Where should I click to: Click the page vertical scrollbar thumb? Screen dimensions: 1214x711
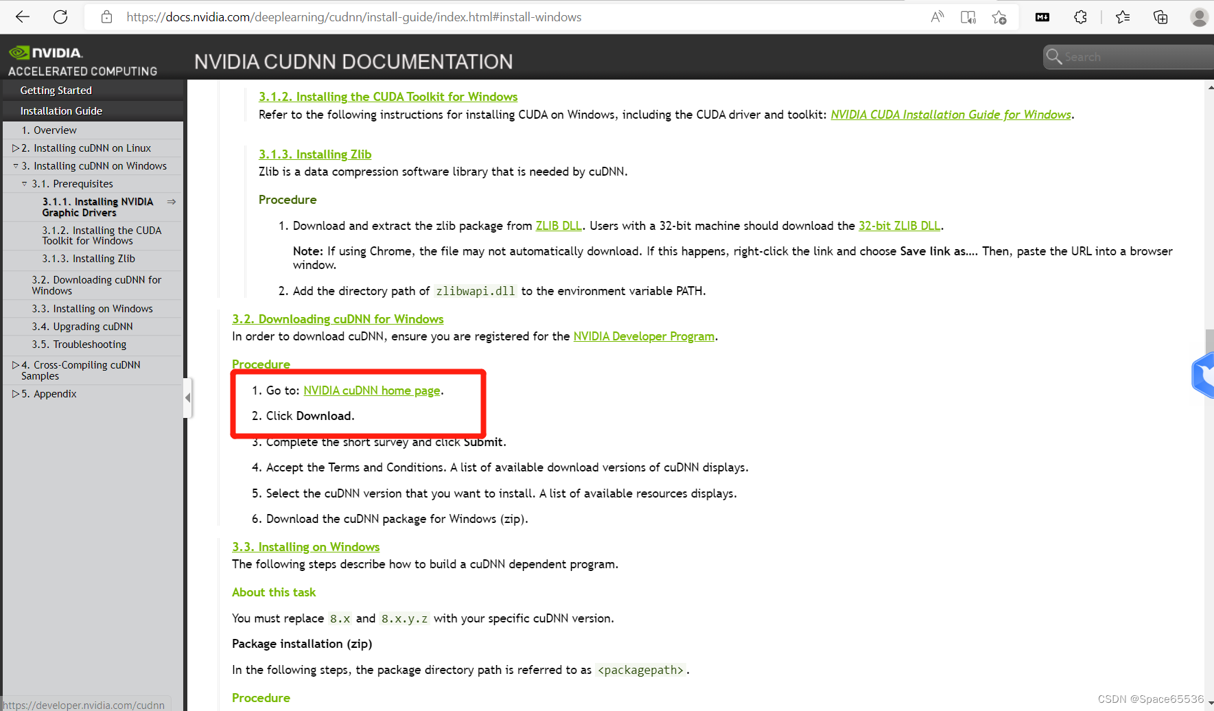click(x=1209, y=343)
